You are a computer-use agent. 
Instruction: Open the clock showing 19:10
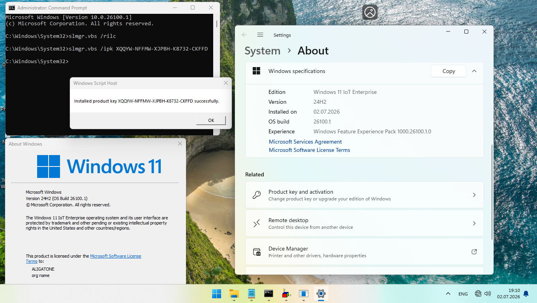coord(509,294)
